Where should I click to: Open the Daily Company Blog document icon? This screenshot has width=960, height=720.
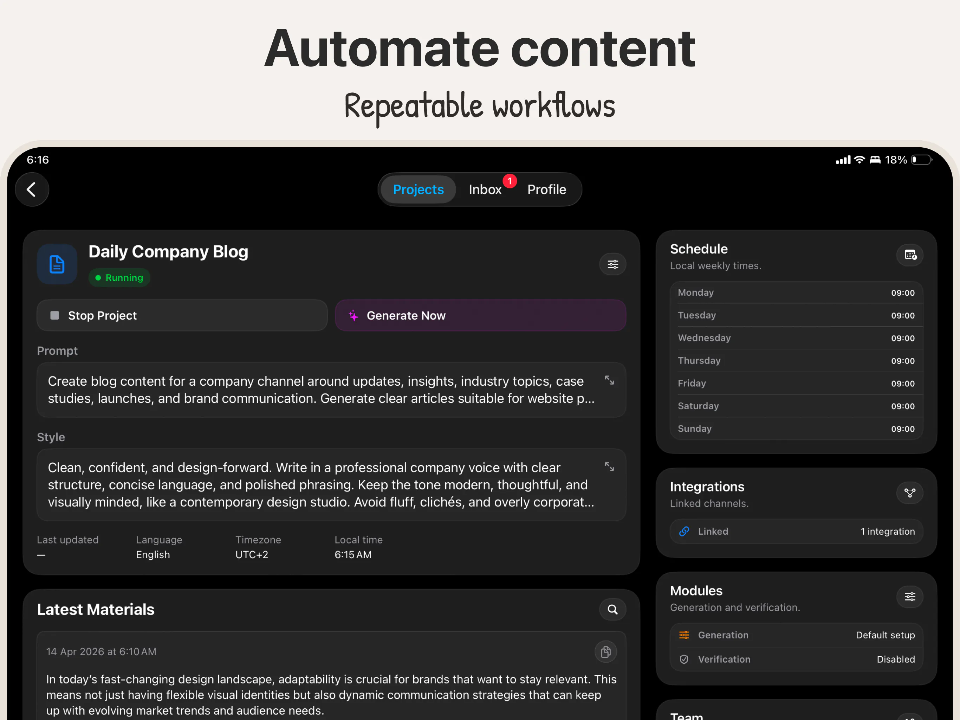[57, 264]
